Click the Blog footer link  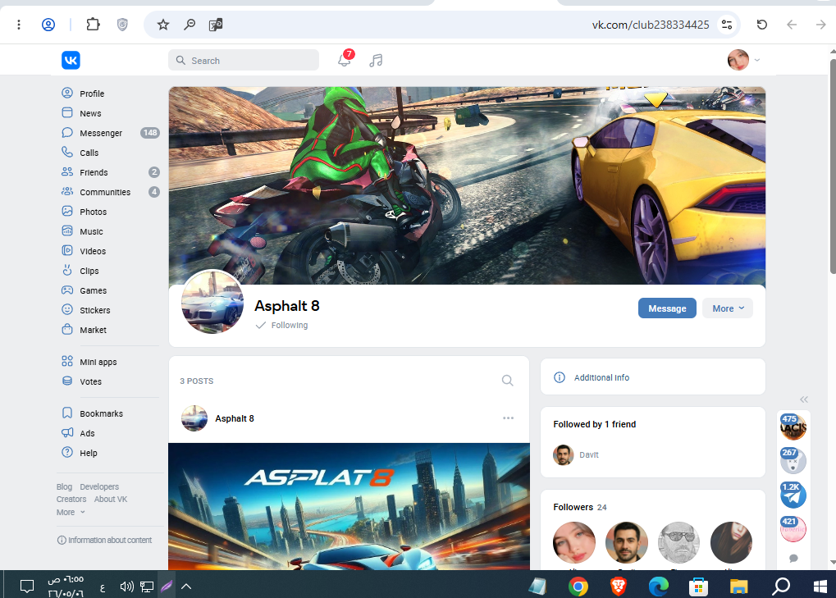pos(64,486)
